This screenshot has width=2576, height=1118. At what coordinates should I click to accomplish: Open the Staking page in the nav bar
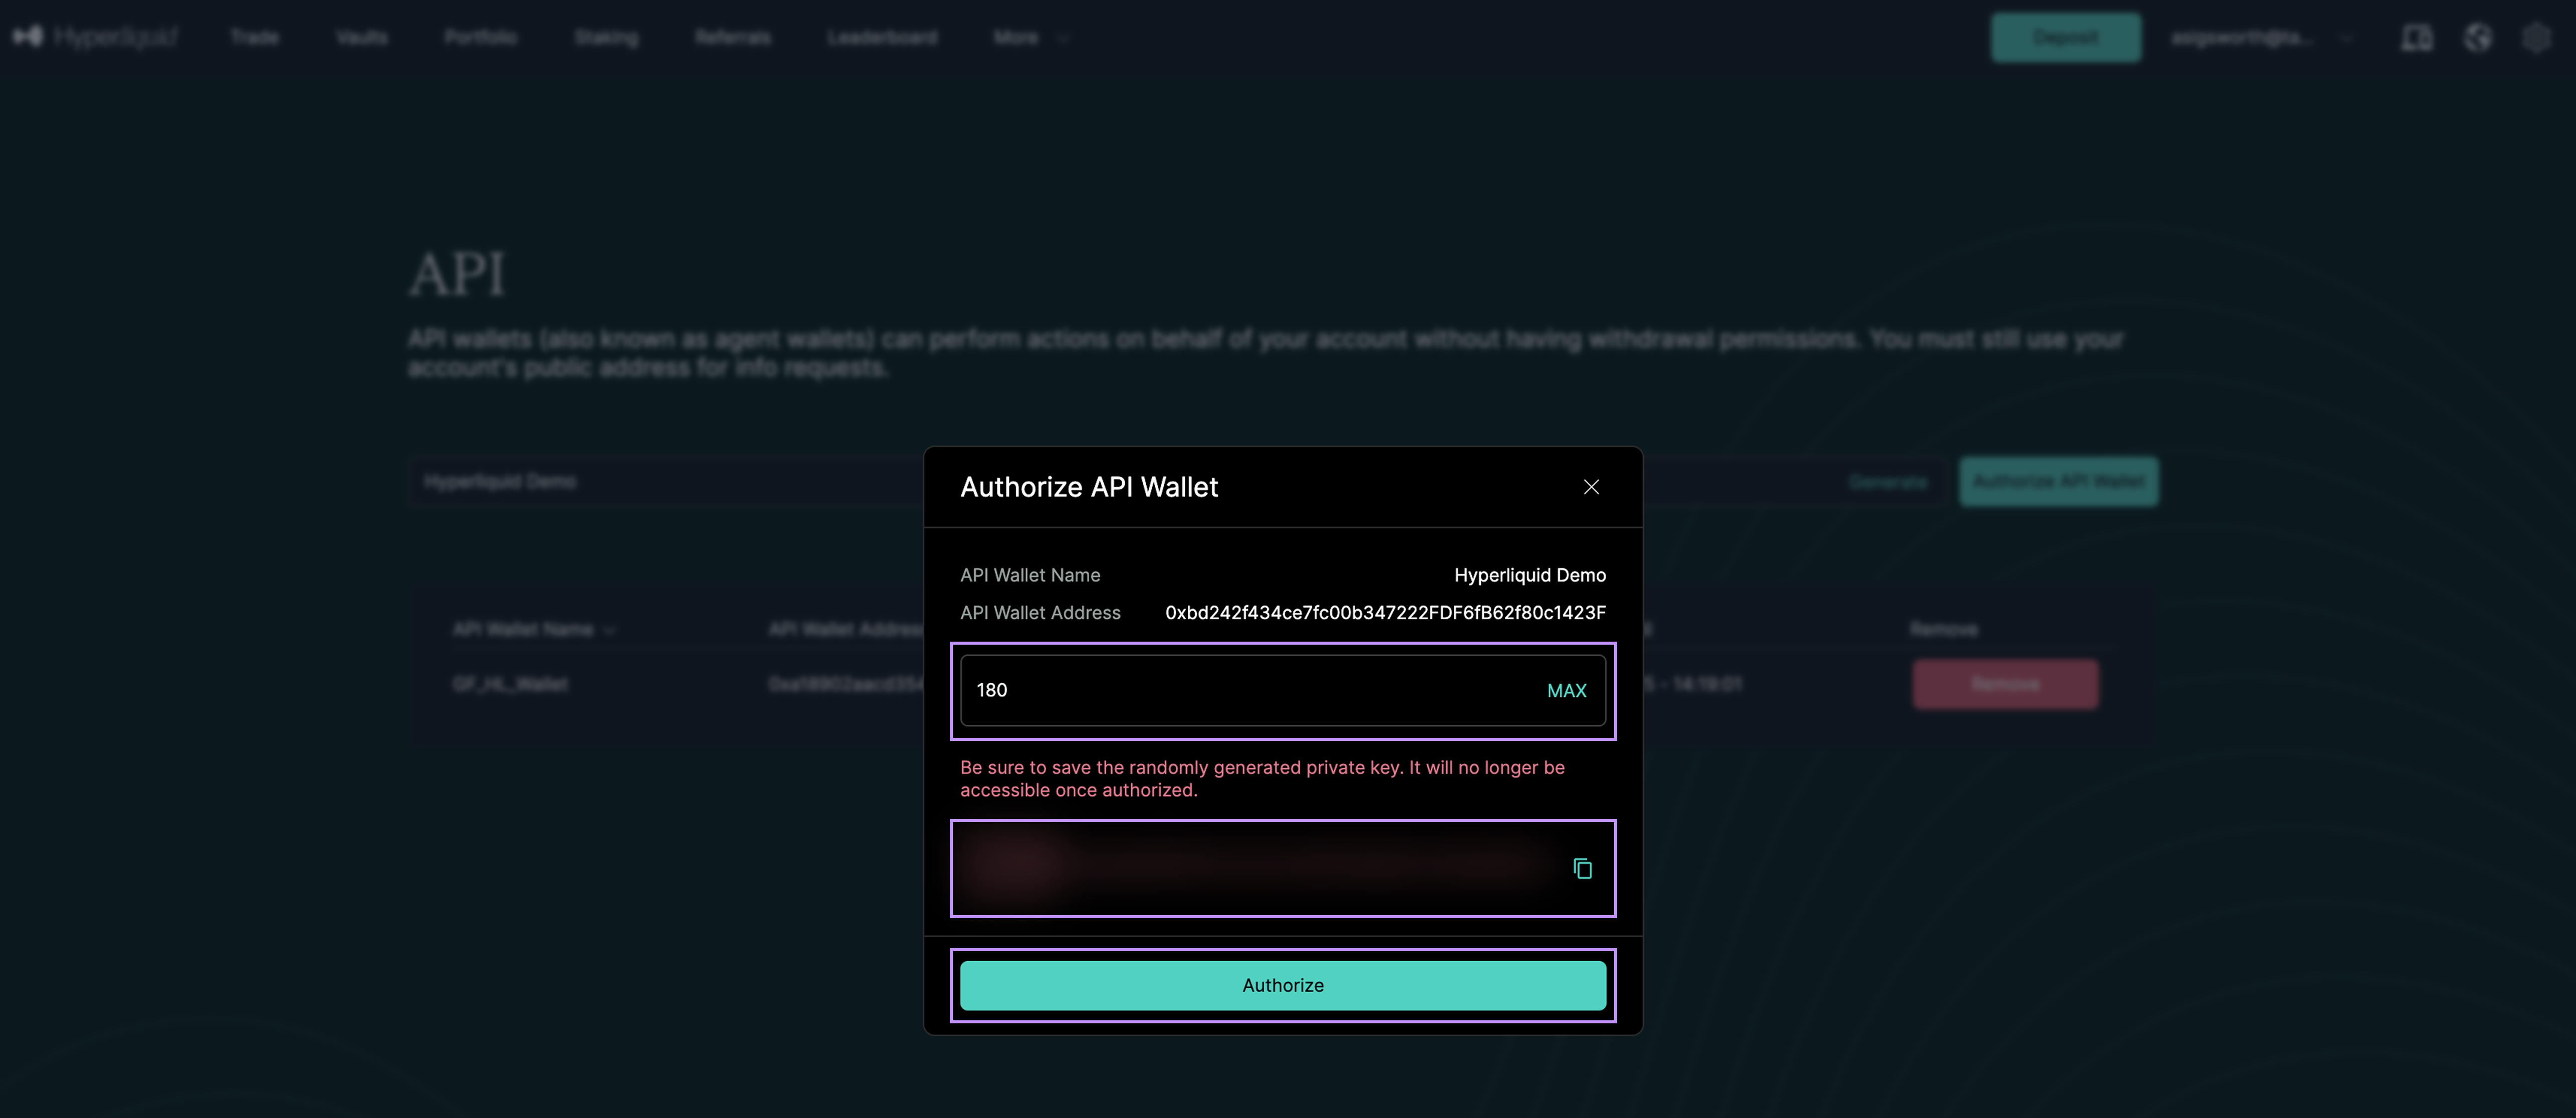tap(606, 37)
